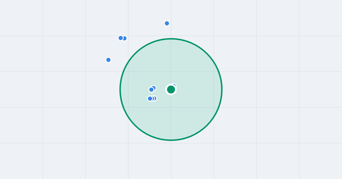Screen dimensions: 342x179
Task: Select the isolated blue dot left of the circle
Action: click(108, 60)
